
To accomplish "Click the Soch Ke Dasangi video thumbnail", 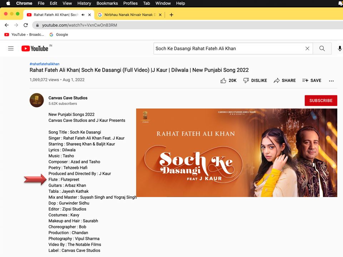I will 237,153.
